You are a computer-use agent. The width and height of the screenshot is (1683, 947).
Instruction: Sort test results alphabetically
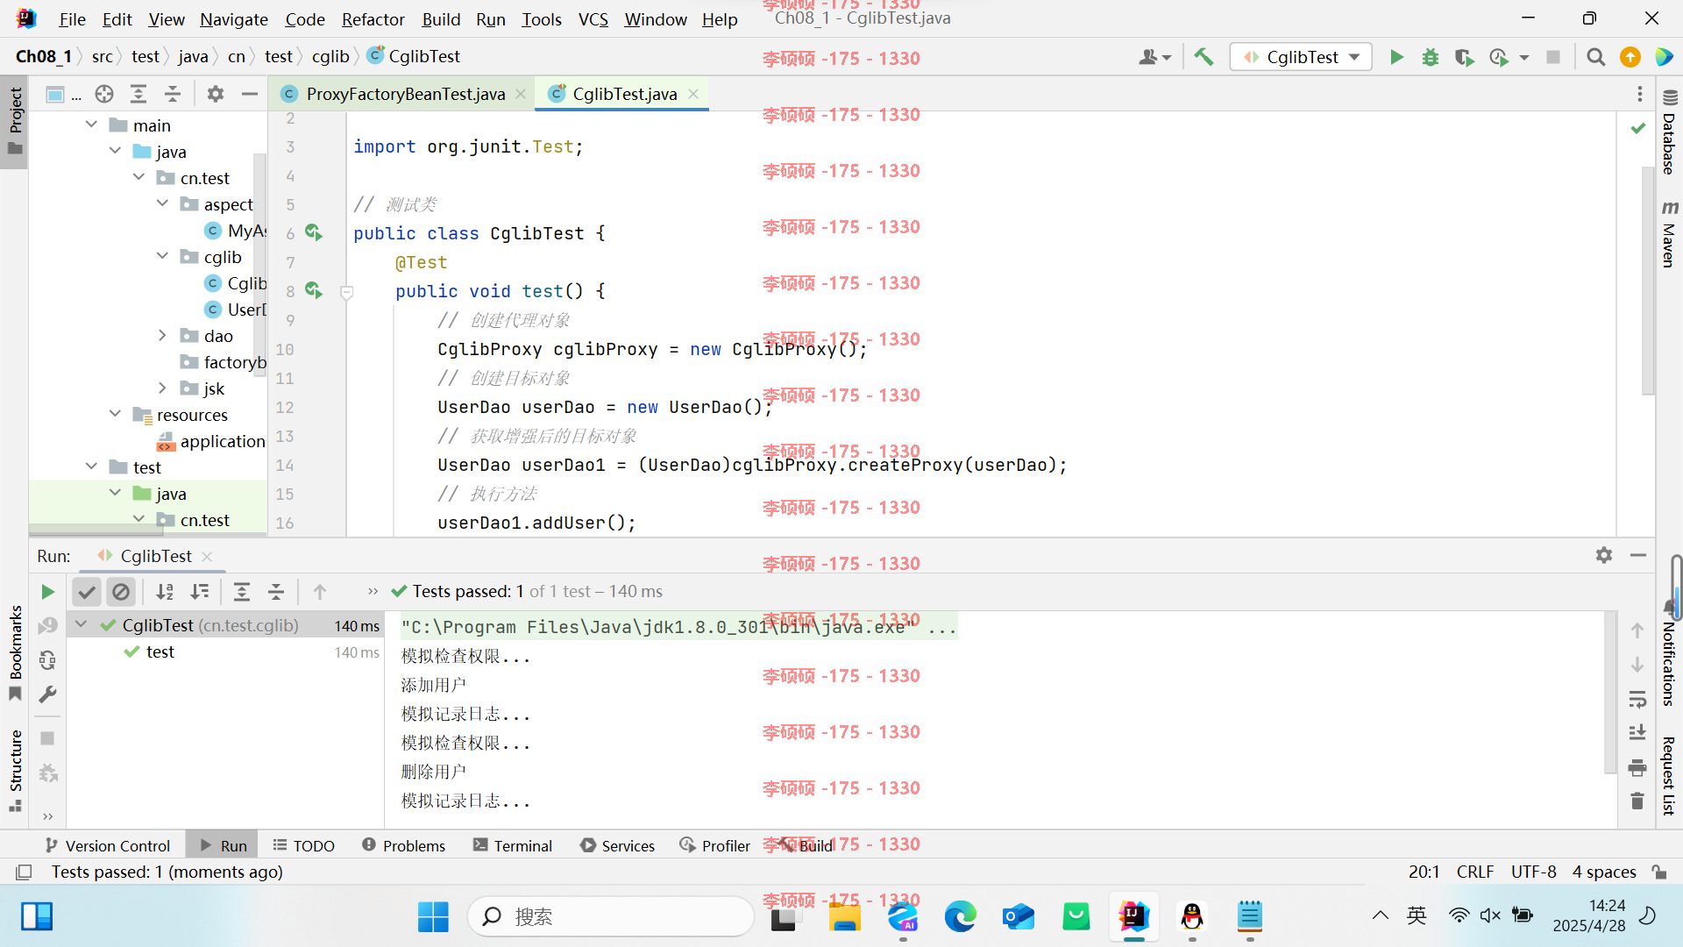(x=165, y=592)
